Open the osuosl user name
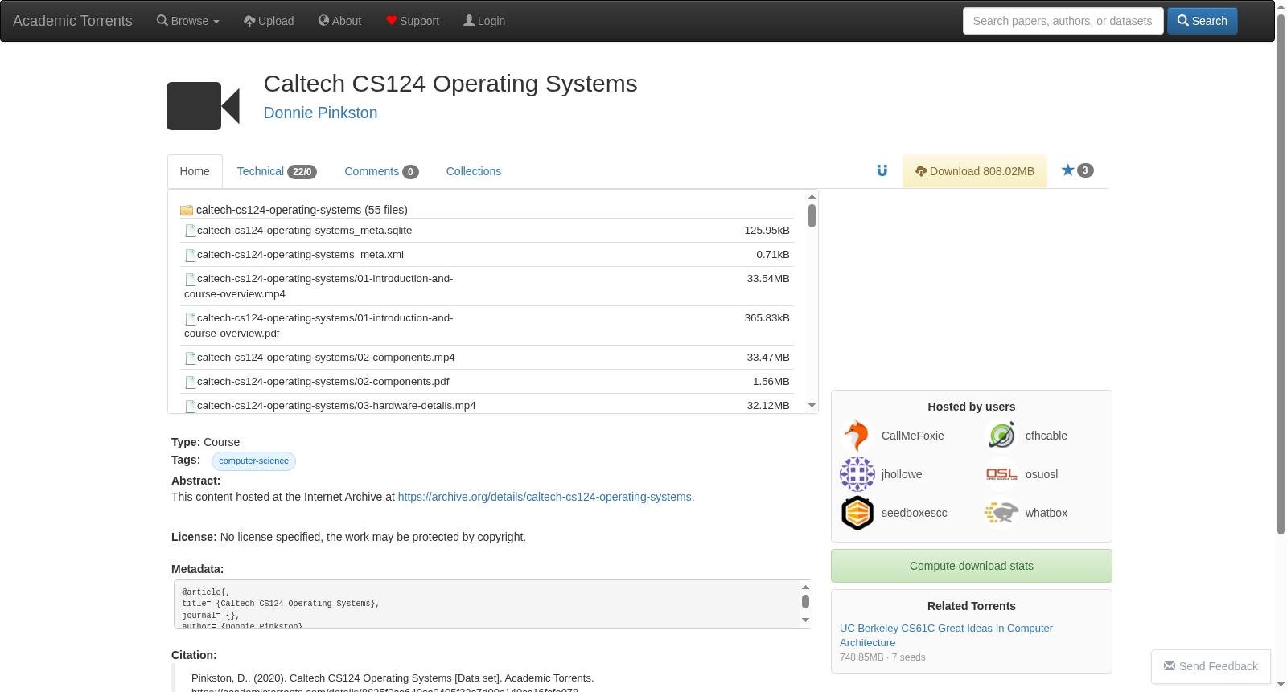The height and width of the screenshot is (692, 1287). [x=1042, y=474]
